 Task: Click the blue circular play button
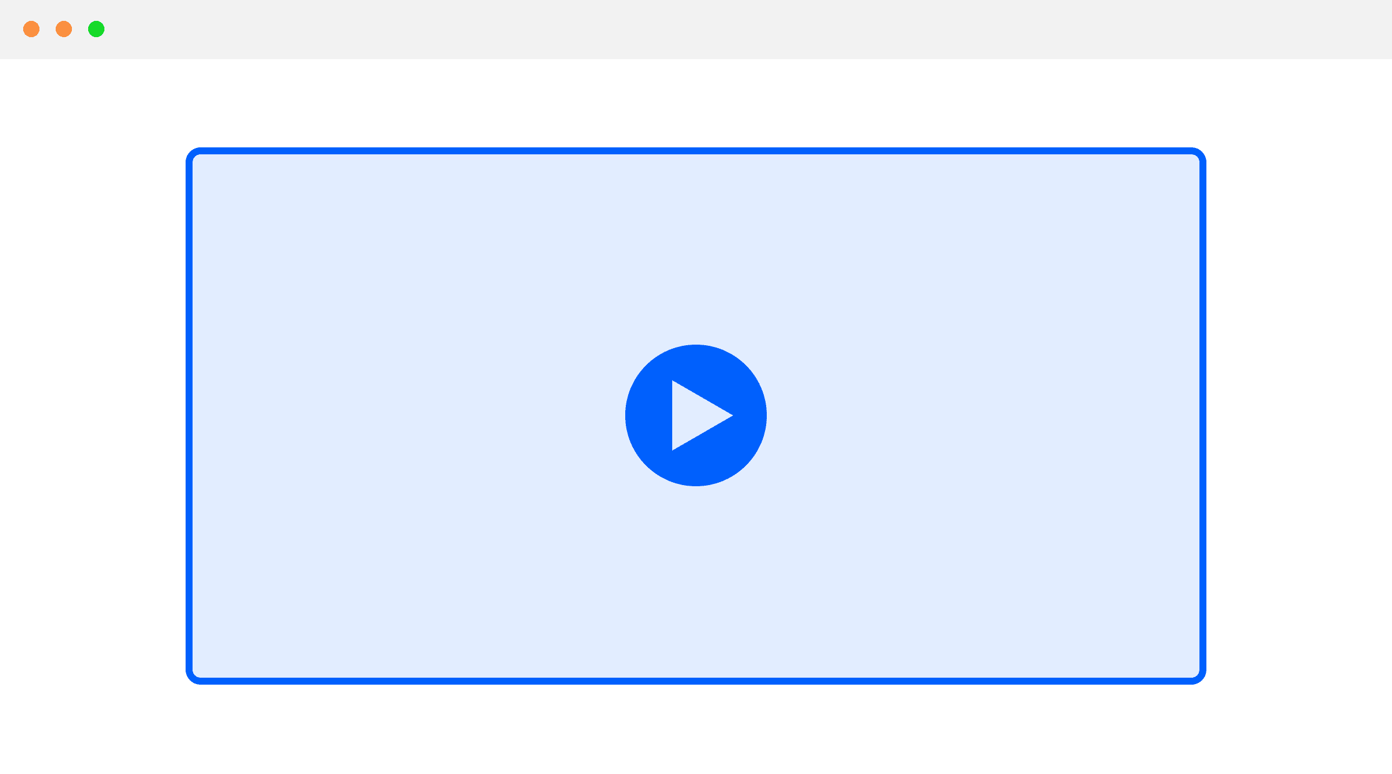coord(696,415)
